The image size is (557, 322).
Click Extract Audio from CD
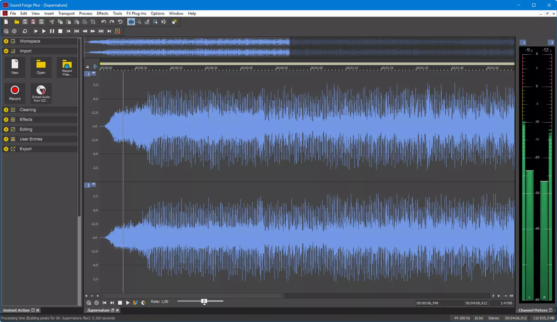tap(41, 93)
